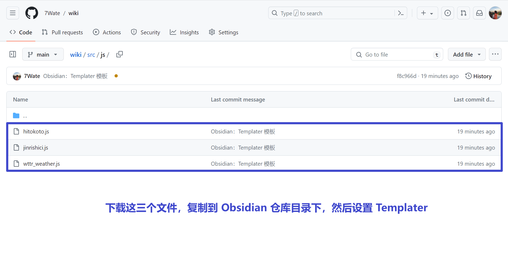508x255 pixels.
Task: Copy the file path with copy icon
Action: tap(120, 54)
